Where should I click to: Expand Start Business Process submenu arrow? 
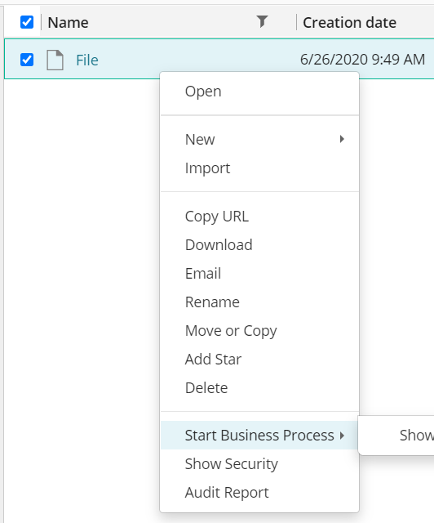[342, 436]
